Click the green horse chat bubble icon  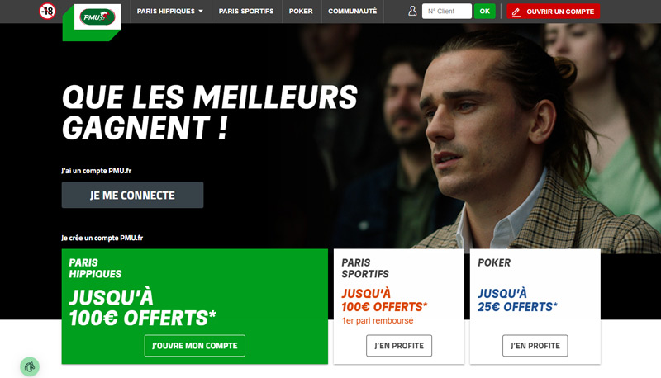coord(30,366)
